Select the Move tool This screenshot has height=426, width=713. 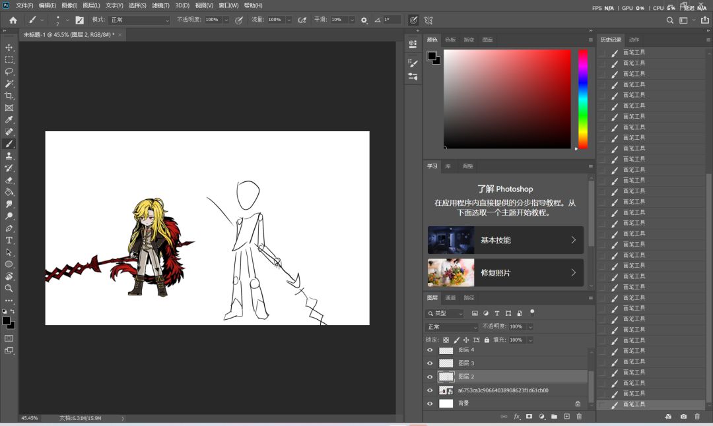pyautogui.click(x=9, y=47)
